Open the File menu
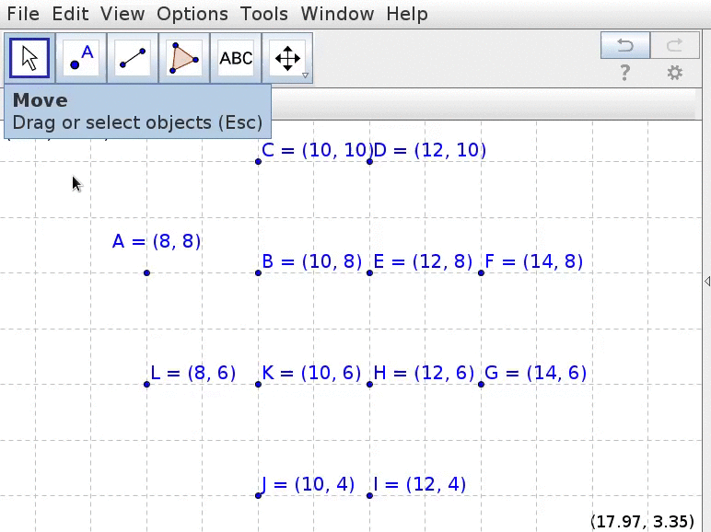 [x=23, y=14]
